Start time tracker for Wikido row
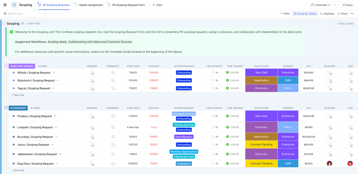The height and width of the screenshot is (174, 358). (x=227, y=73)
